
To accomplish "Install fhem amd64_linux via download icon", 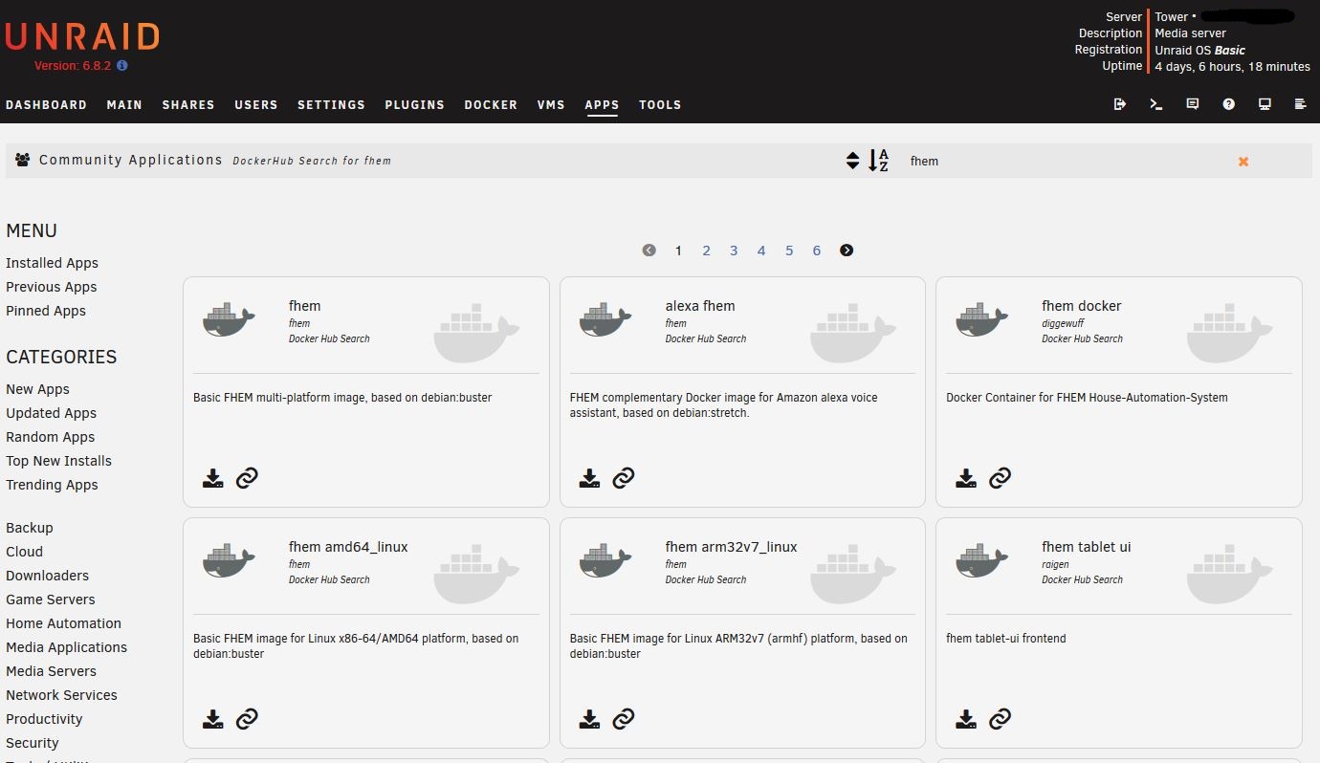I will (x=212, y=719).
